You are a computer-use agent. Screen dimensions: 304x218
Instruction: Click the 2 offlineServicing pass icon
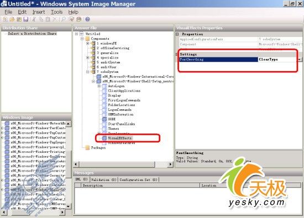93,48
